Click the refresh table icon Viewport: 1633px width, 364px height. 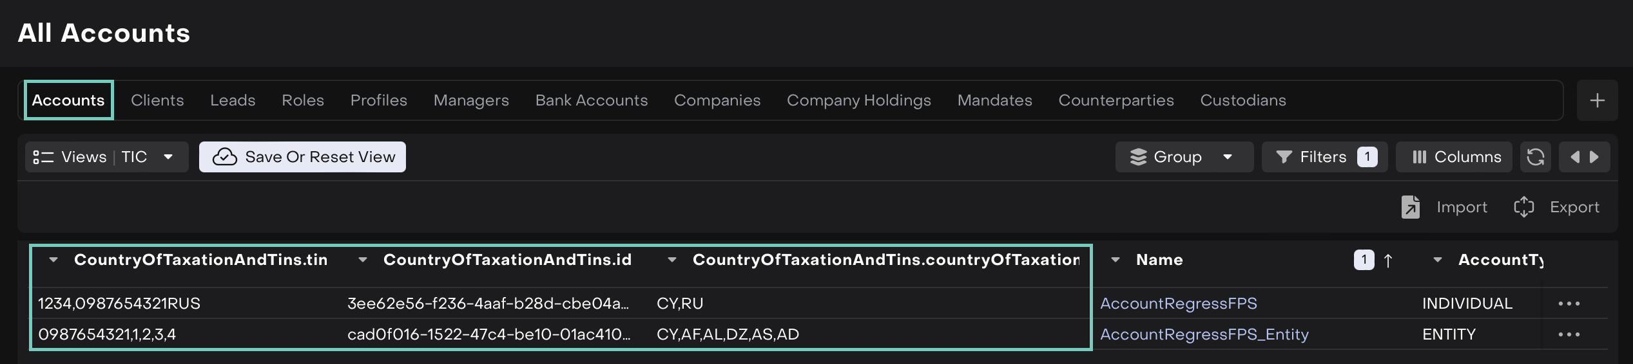1535,157
